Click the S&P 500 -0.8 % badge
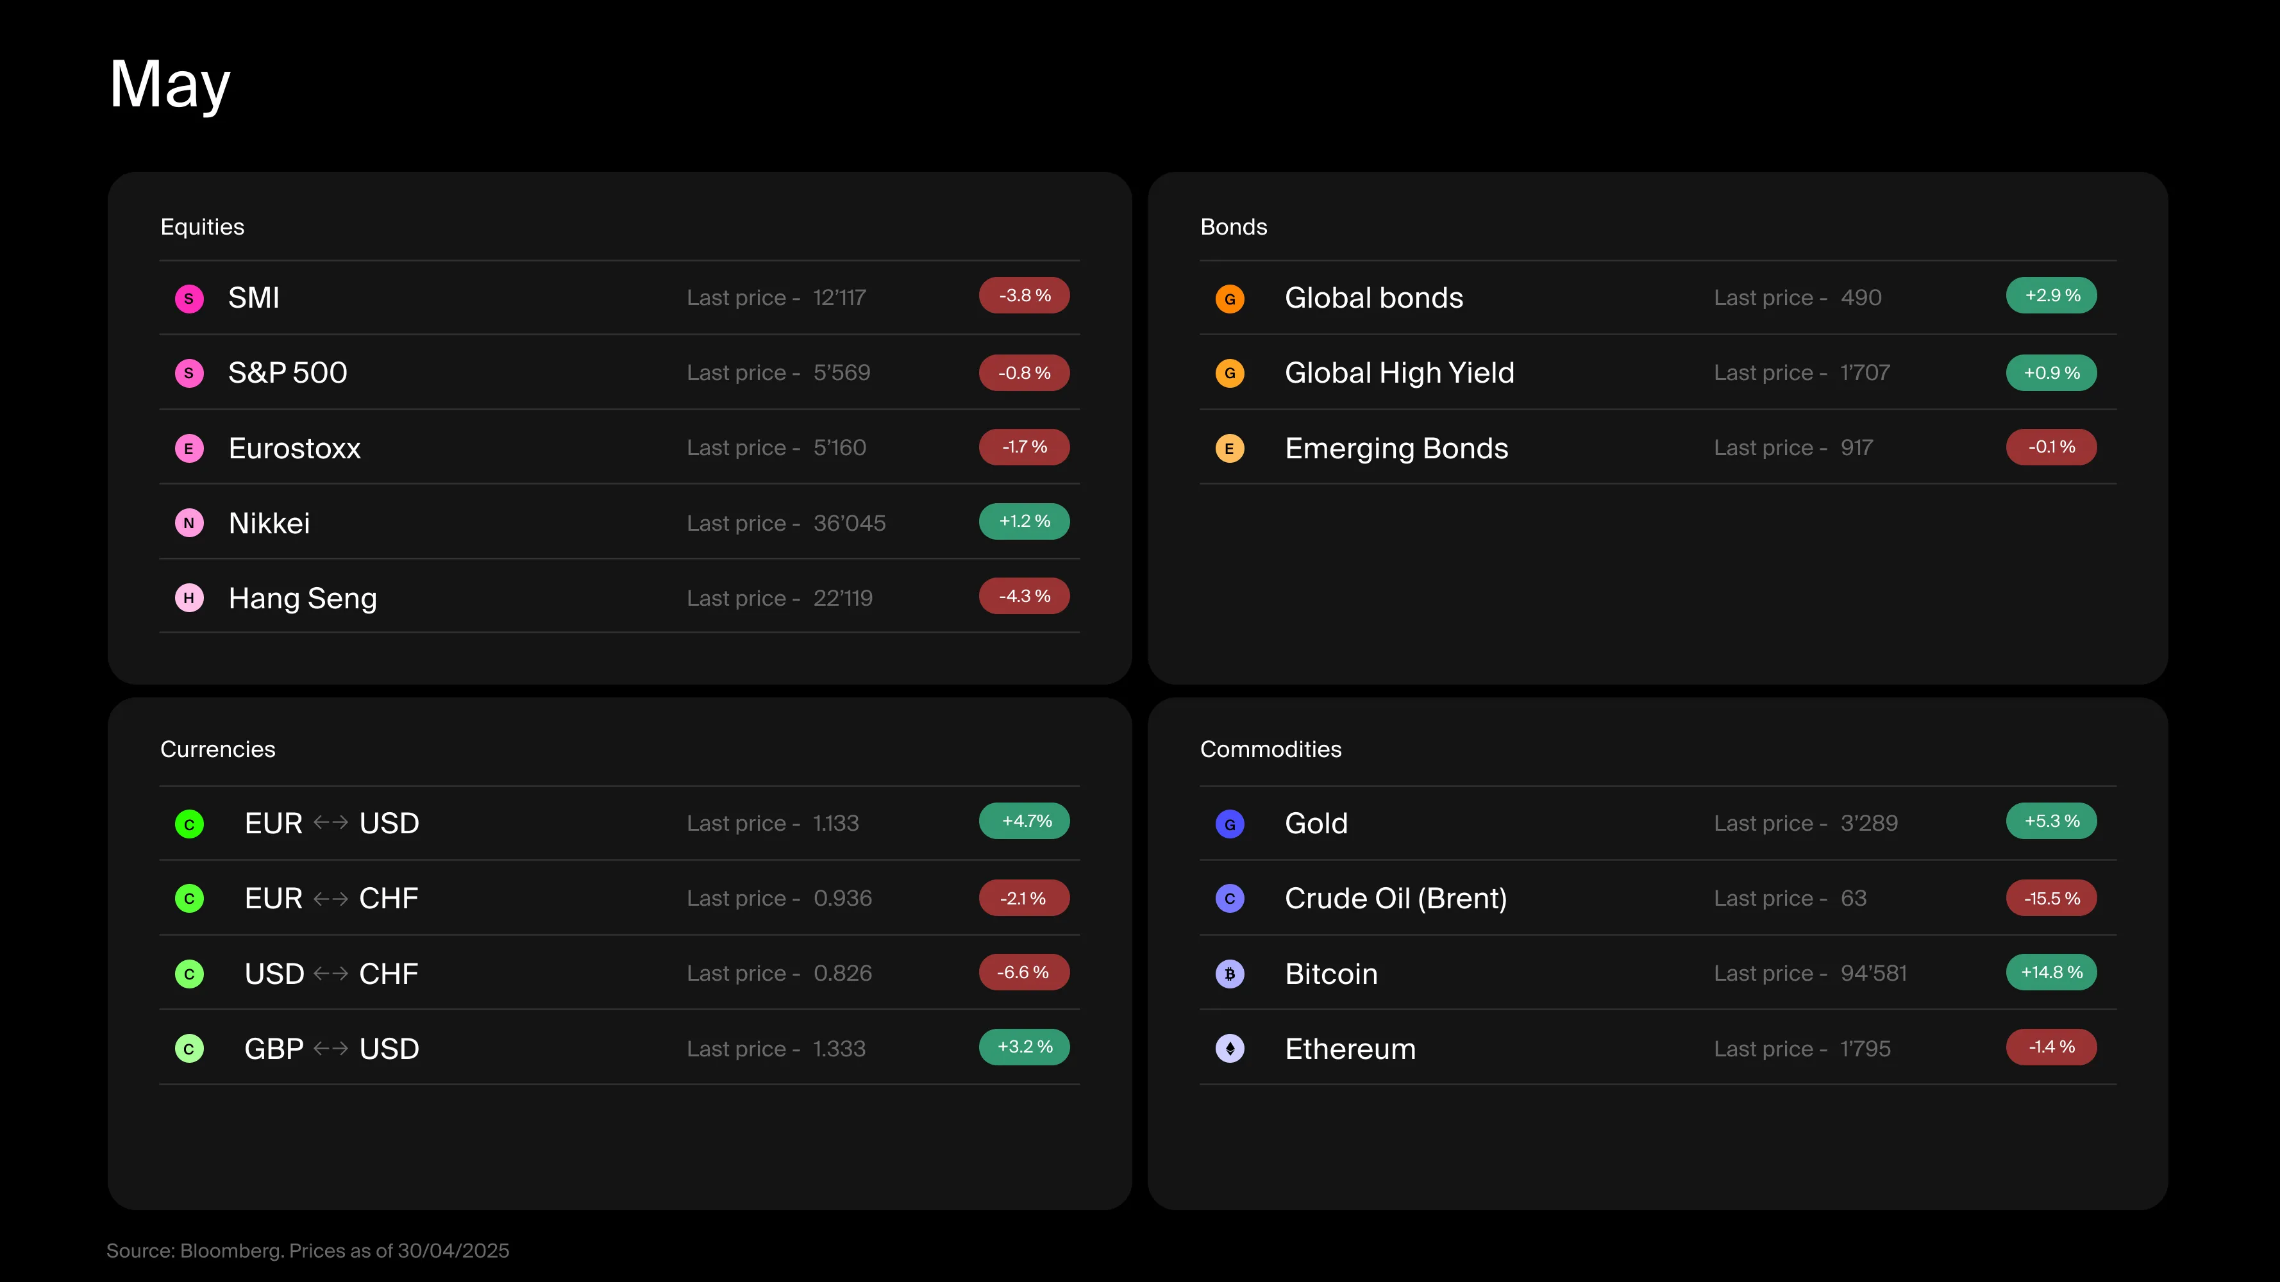This screenshot has height=1282, width=2280. 1024,372
